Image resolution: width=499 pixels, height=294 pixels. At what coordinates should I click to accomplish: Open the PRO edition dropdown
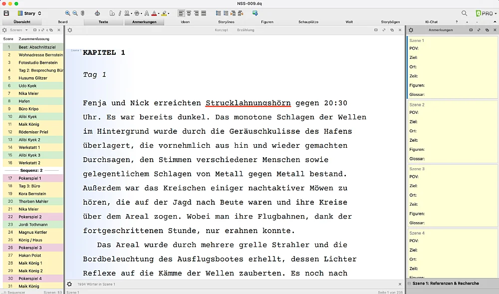click(x=486, y=13)
